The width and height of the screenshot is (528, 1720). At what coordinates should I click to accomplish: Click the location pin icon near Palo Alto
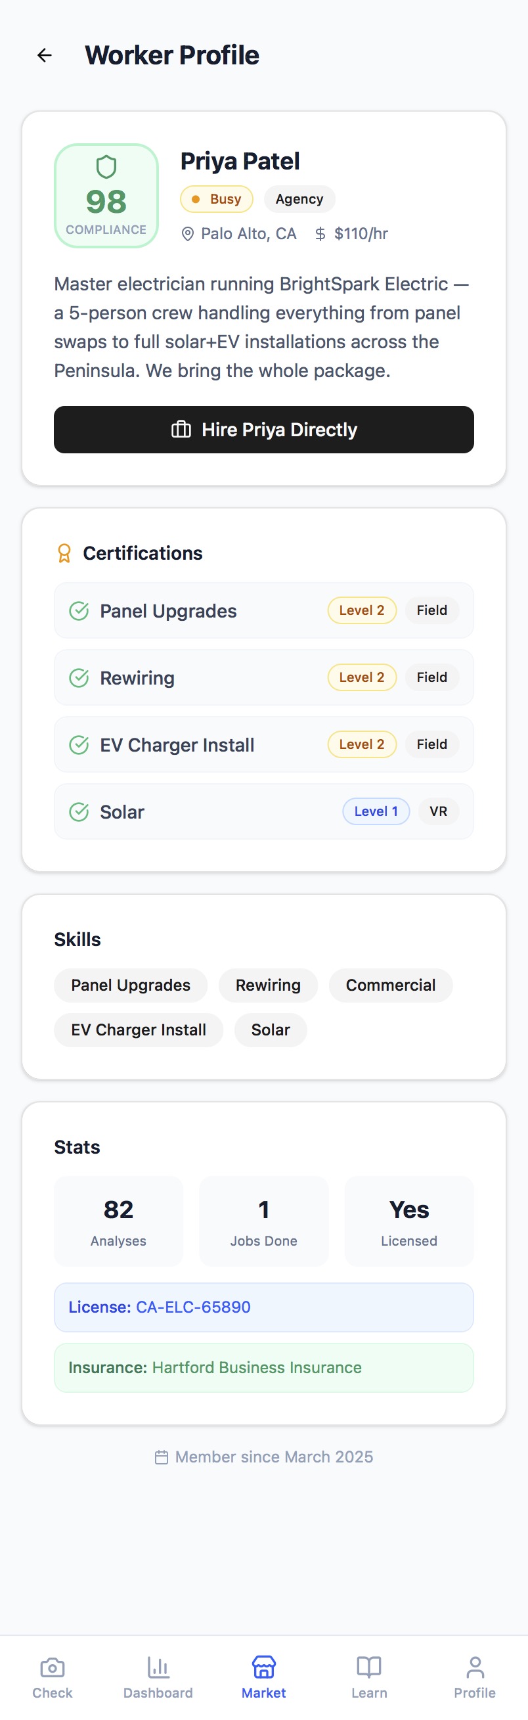(188, 234)
